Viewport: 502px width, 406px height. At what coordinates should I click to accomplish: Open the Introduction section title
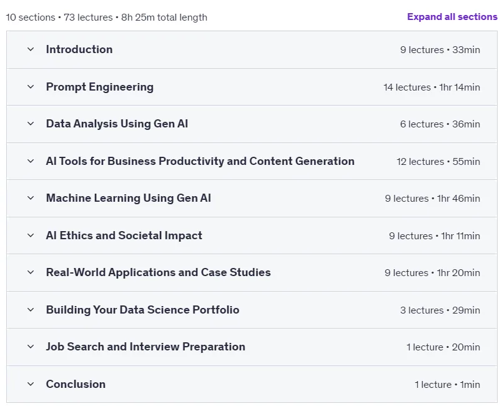pos(79,49)
